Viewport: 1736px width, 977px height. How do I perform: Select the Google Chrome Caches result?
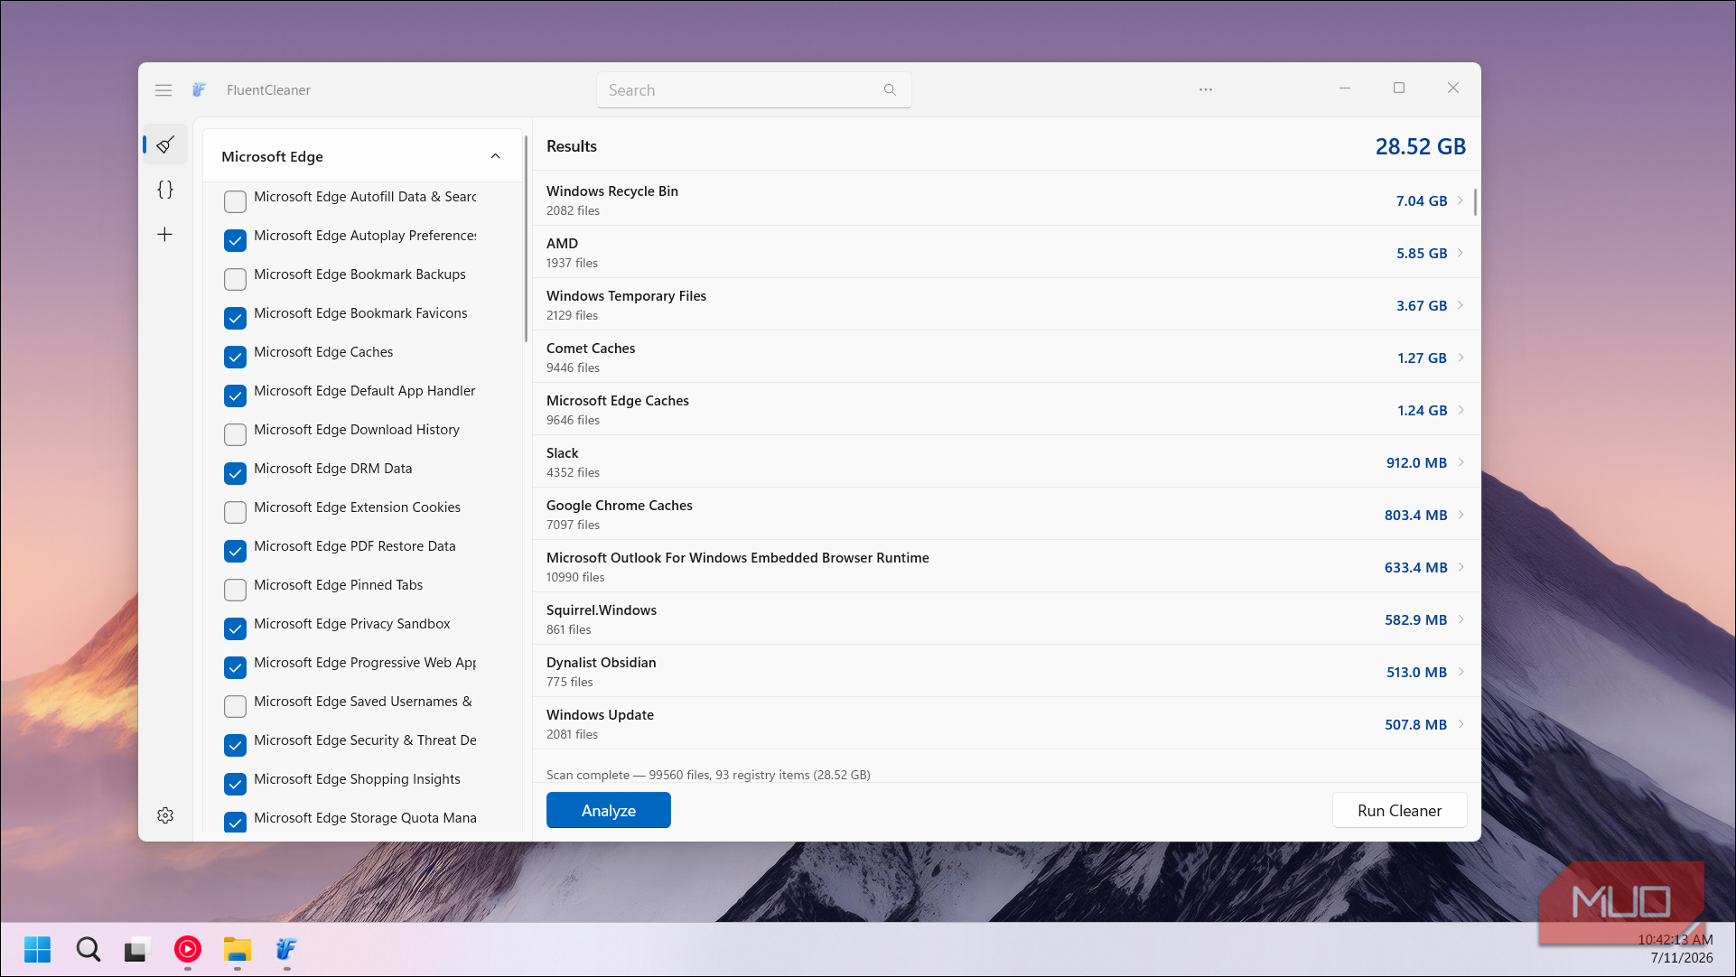tap(1006, 515)
